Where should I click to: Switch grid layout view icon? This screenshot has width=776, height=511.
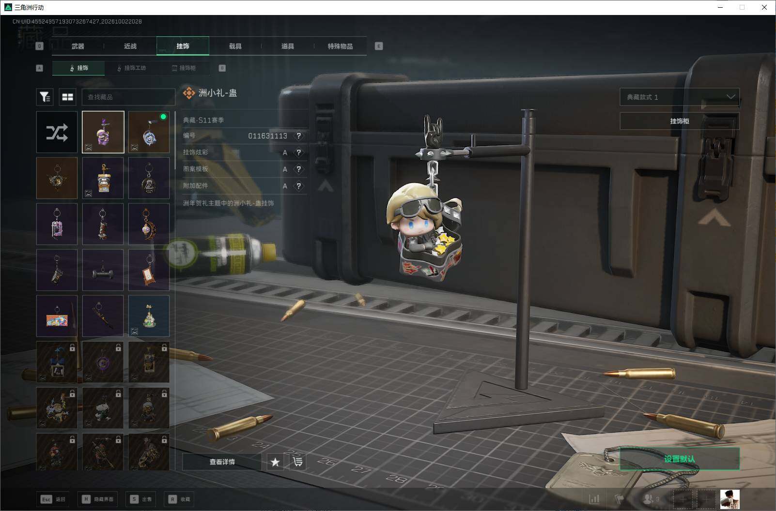[67, 97]
